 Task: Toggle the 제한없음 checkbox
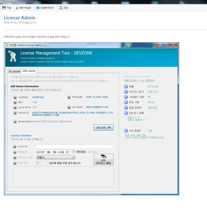[x=74, y=152]
